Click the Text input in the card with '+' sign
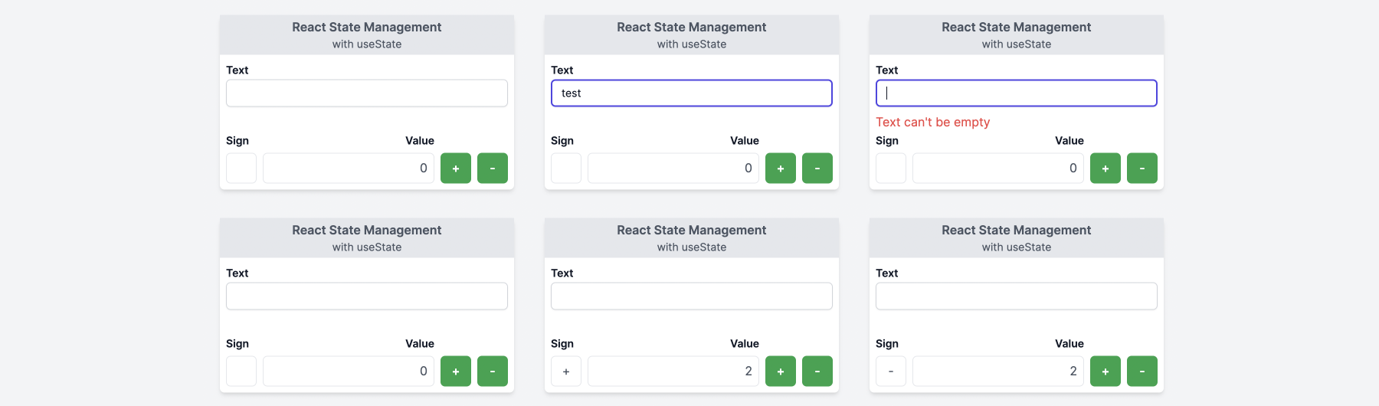 coord(692,296)
